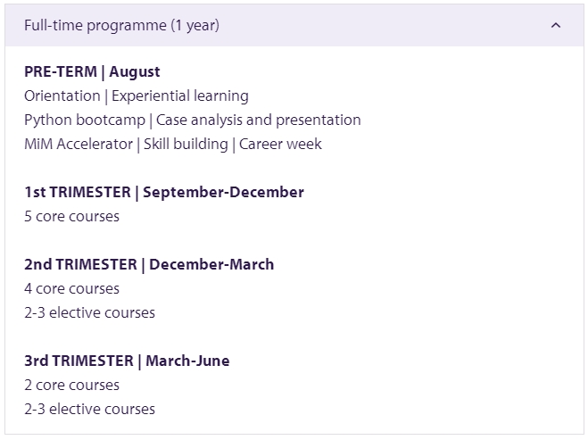Select the 3rd TRIMESTER | March-June heading

click(x=127, y=361)
